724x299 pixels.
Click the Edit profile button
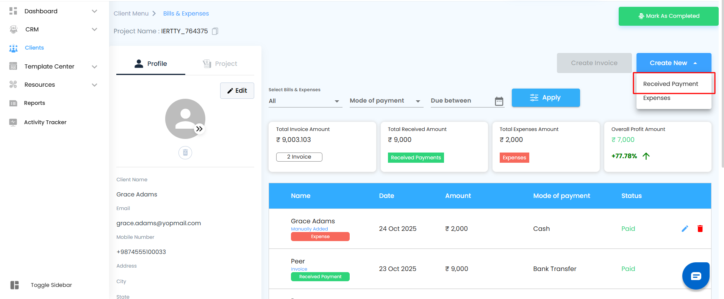pyautogui.click(x=237, y=90)
